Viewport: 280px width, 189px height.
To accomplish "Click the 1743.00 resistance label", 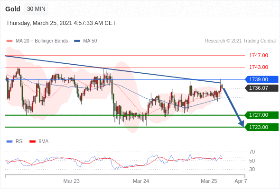I will [x=259, y=68].
